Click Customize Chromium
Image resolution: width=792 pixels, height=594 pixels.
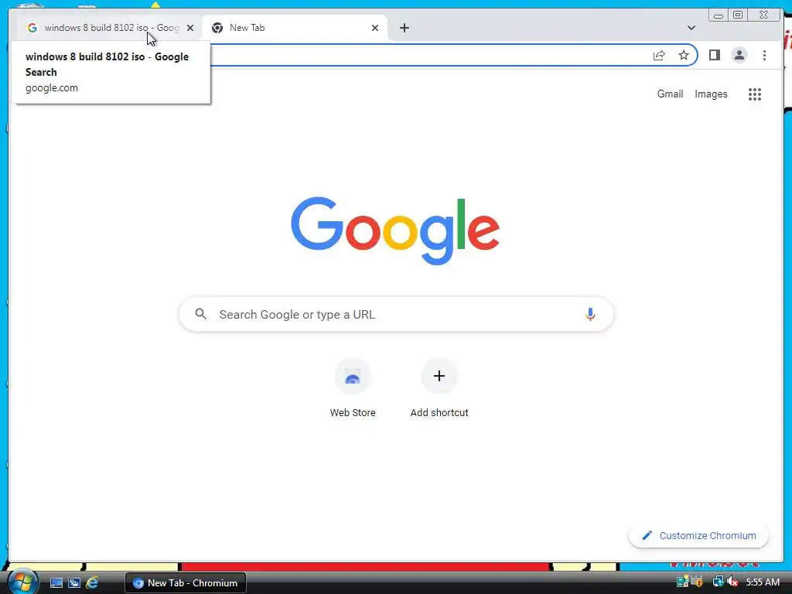tap(698, 535)
